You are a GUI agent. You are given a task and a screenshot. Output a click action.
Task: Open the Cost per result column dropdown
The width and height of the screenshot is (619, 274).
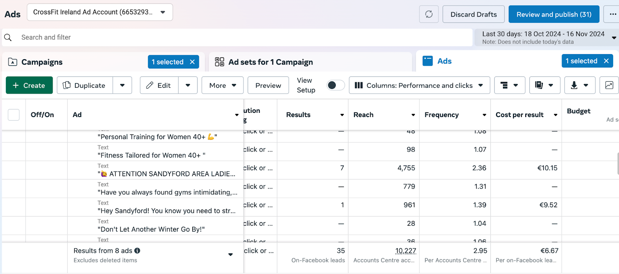(556, 115)
